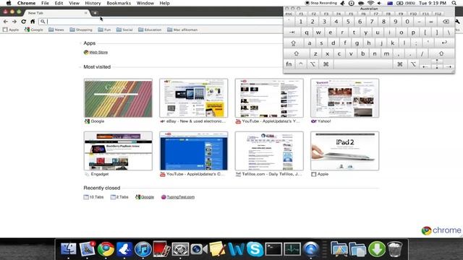463x260 pixels.
Task: Open the Engadget most visited thumbnail
Action: point(118,151)
